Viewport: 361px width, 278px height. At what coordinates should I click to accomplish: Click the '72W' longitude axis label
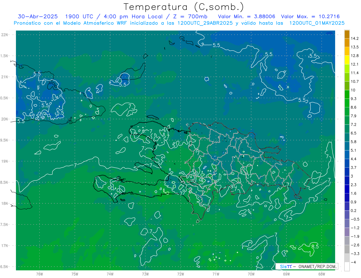180,274
